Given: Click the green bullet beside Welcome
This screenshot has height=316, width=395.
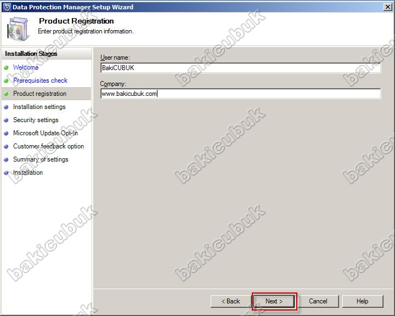Looking at the screenshot, I should (6, 67).
